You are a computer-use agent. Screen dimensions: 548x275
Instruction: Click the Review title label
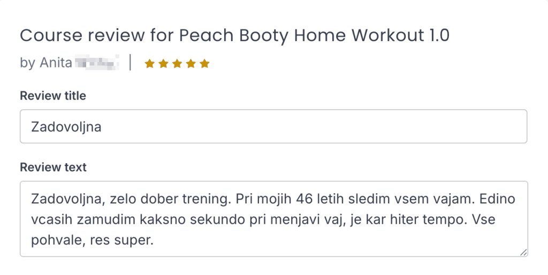[x=52, y=96]
